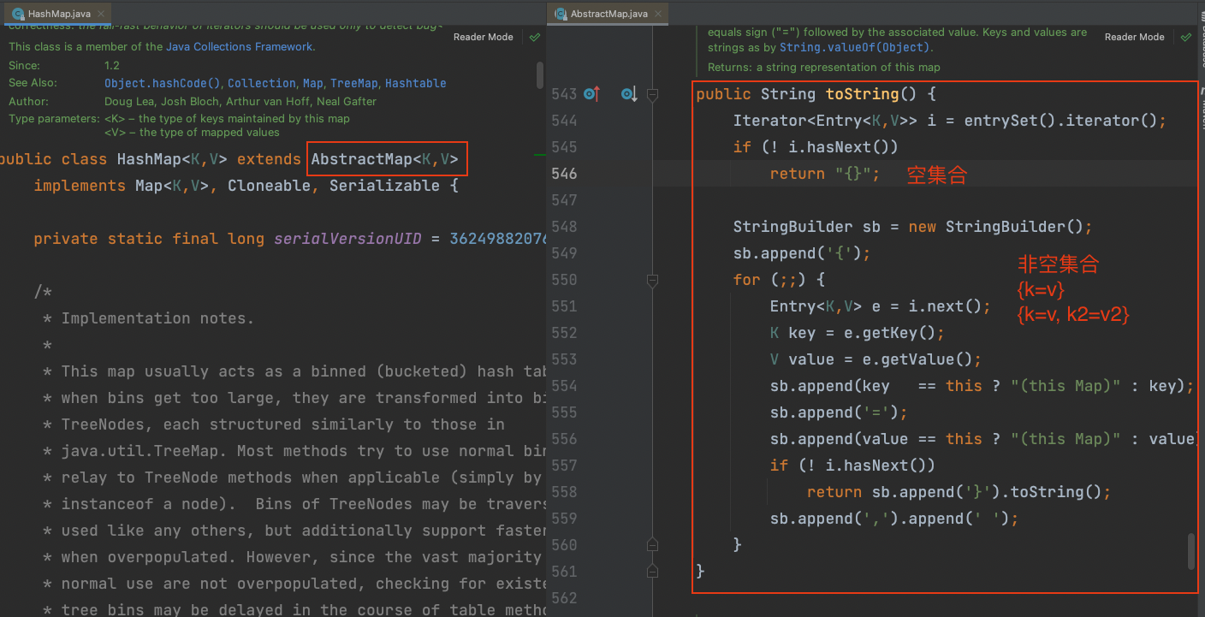Collapse the for loop fold on line 550
Image resolution: width=1205 pixels, height=617 pixels.
(653, 280)
